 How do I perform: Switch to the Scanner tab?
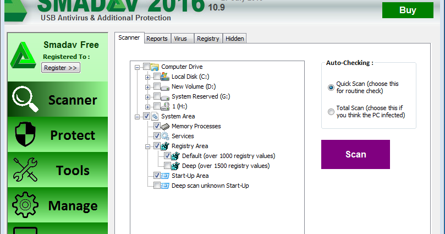[x=129, y=37]
